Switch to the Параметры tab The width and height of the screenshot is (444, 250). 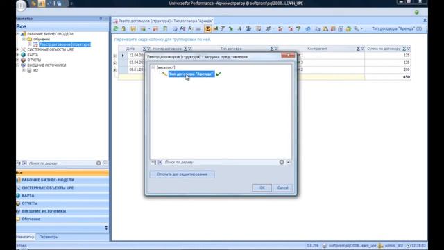[49, 237]
